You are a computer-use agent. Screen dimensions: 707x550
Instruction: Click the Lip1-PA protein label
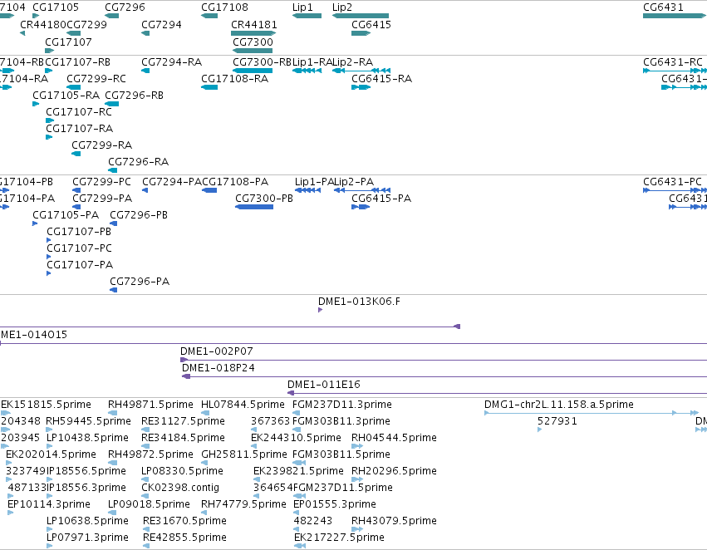(x=314, y=182)
